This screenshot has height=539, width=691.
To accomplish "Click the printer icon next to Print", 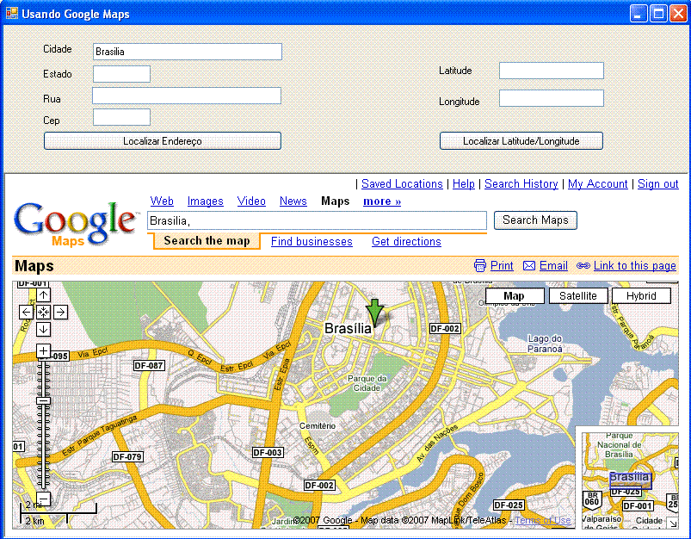I will 480,265.
